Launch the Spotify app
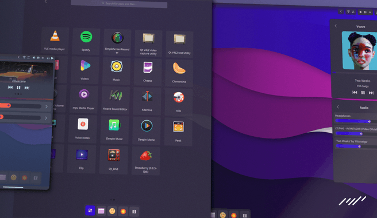 pos(86,41)
